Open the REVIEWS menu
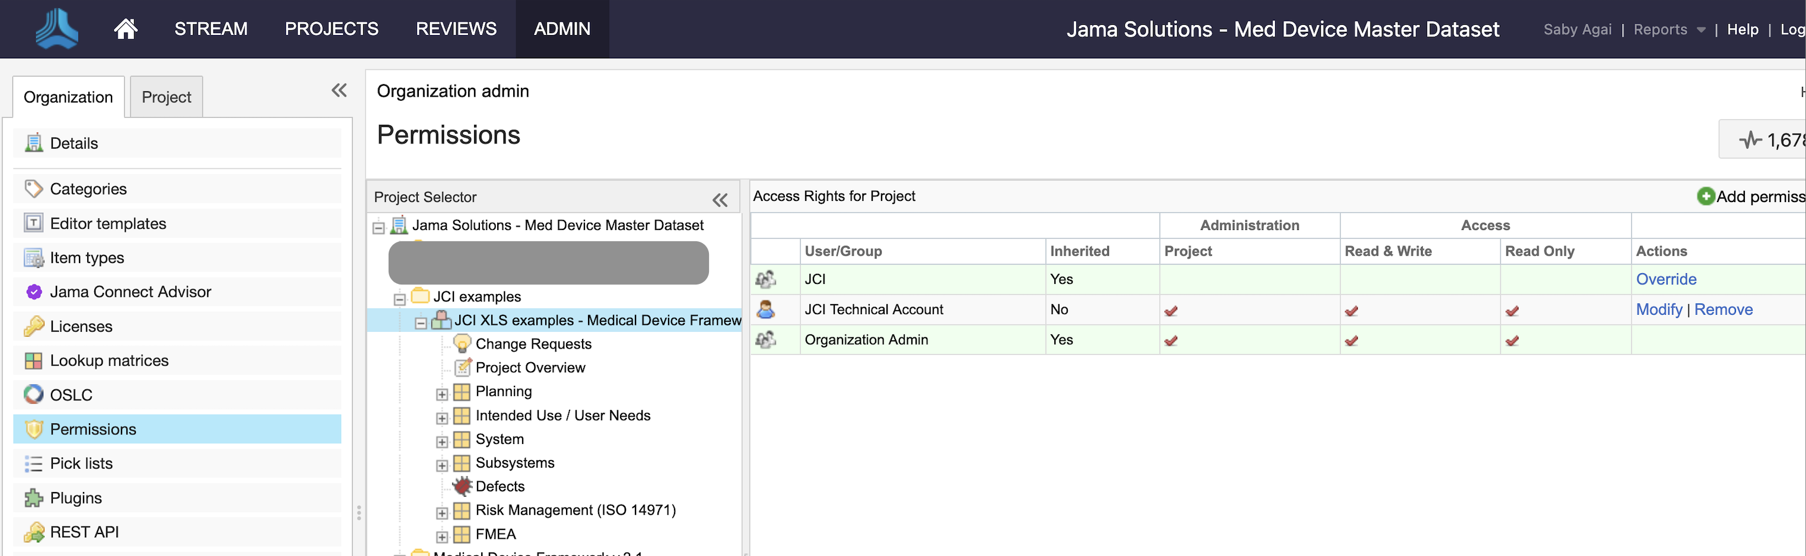Image resolution: width=1806 pixels, height=556 pixels. point(456,28)
